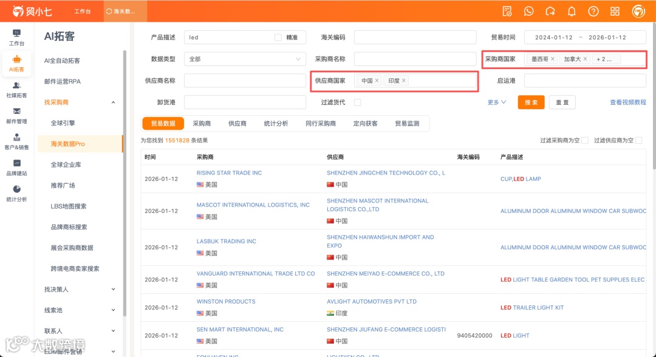Image resolution: width=656 pixels, height=357 pixels.
Task: Switch to 定向获客 tab
Action: (365, 123)
